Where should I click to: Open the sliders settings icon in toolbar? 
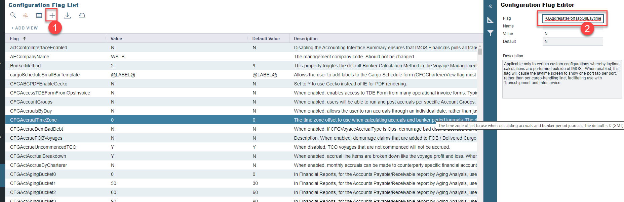click(x=26, y=15)
